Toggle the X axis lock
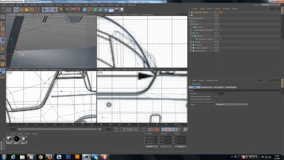Image resolution: width=284 pixels, height=160 pixels. (x=44, y=10)
